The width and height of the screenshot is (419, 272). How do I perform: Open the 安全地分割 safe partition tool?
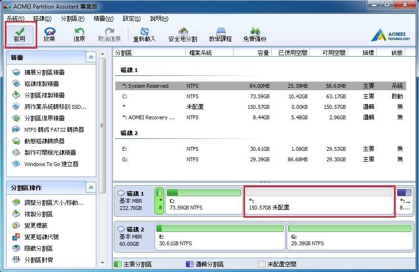click(x=183, y=35)
